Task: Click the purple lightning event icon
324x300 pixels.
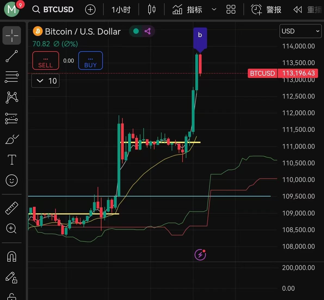Action: click(200, 254)
